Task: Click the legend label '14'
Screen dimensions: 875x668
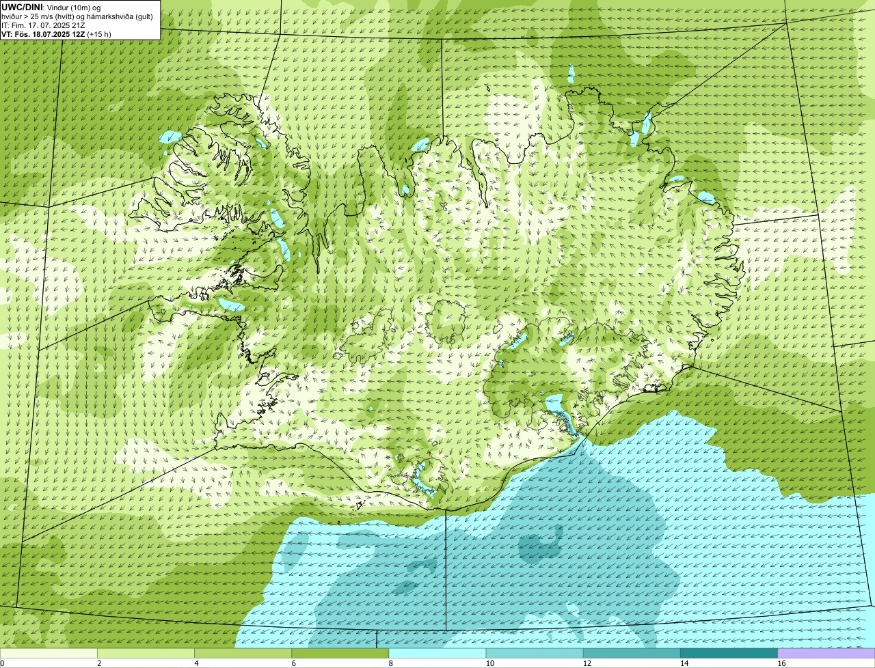Action: [684, 663]
